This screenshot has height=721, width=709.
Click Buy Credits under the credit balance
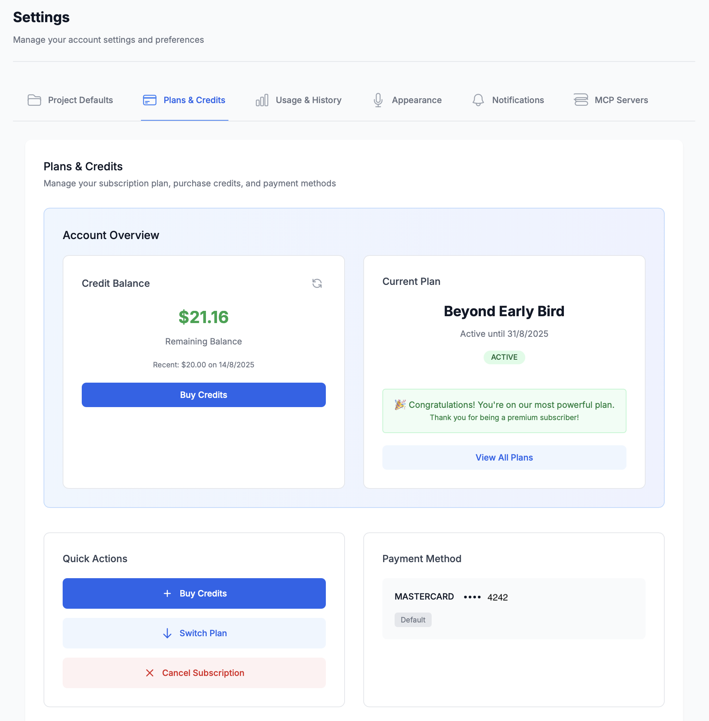click(203, 394)
